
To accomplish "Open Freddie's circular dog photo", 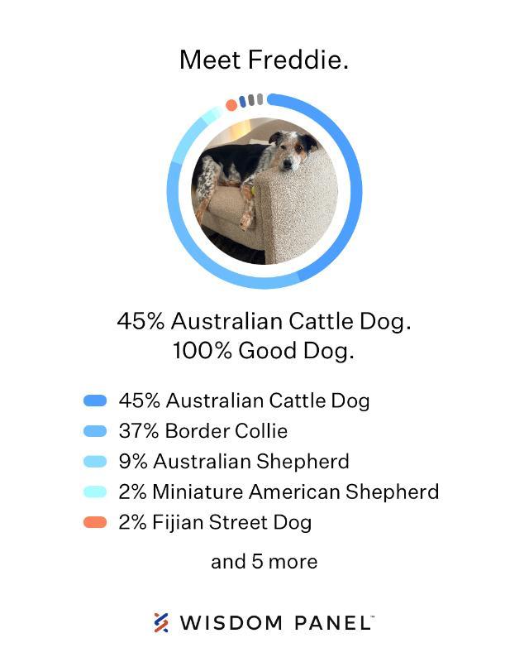I will click(264, 191).
